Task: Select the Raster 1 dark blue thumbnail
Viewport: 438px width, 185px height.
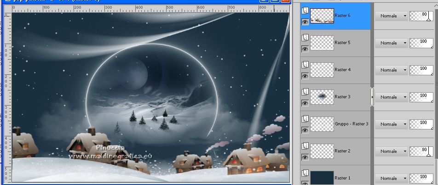Action: [322, 178]
